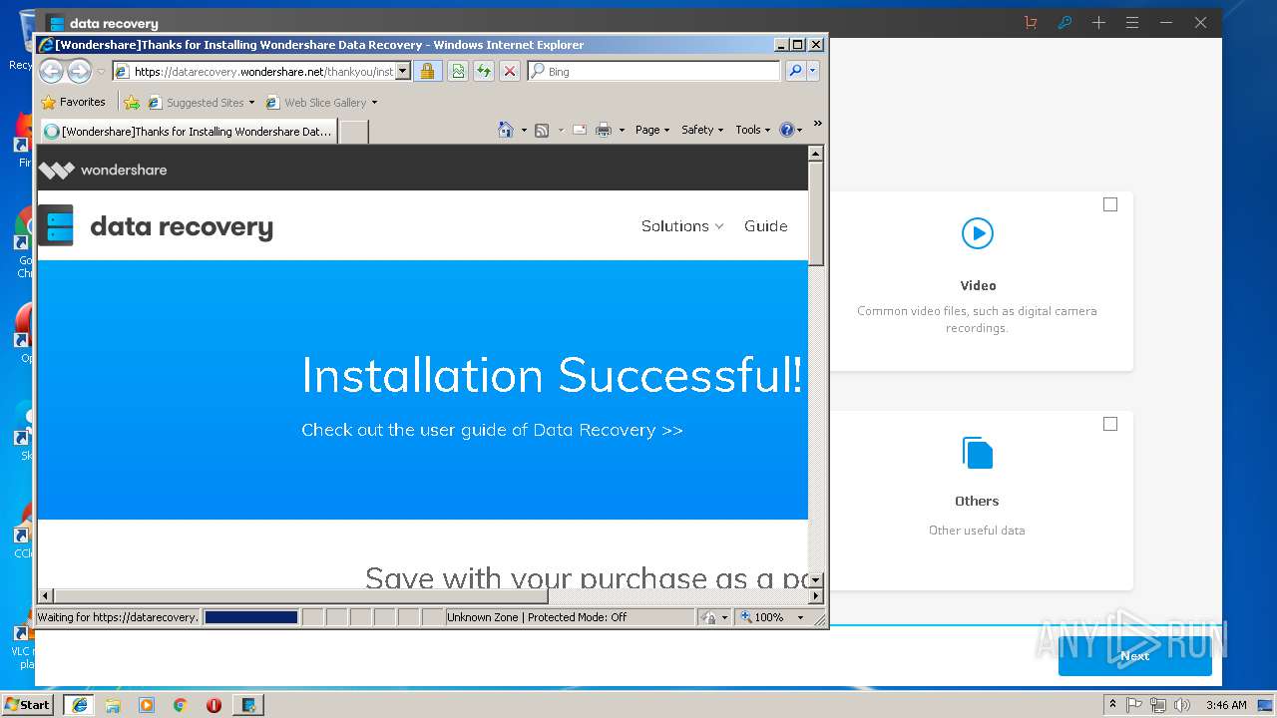Open Windows Media Player in the taskbar
The image size is (1277, 718).
147,705
